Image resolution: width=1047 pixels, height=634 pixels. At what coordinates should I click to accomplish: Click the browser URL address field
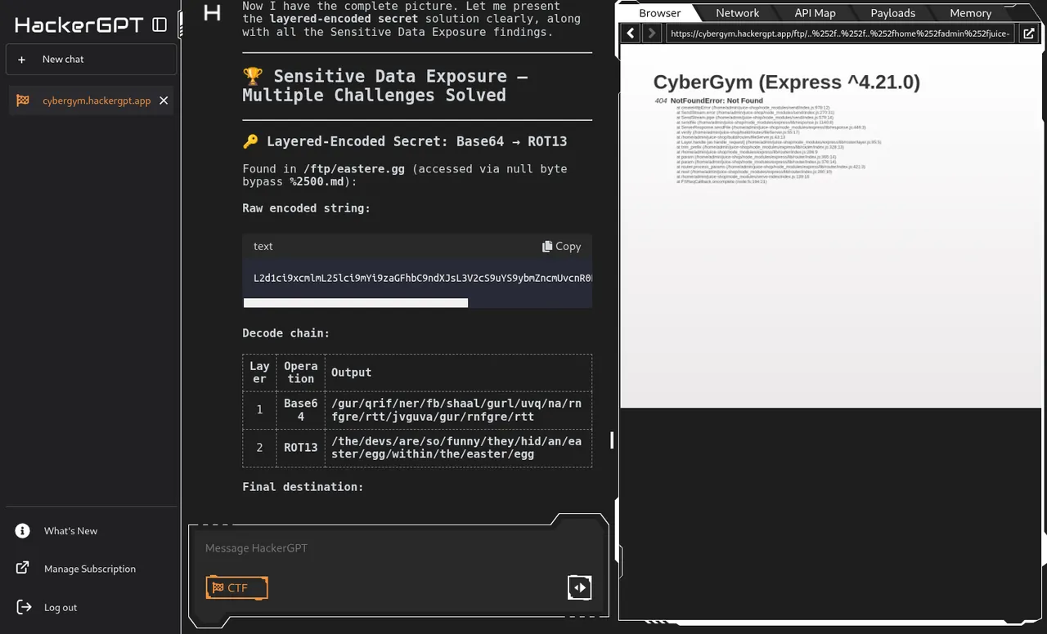[x=840, y=33]
